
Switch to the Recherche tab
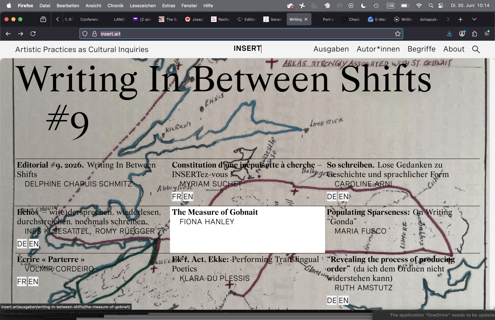(220, 19)
